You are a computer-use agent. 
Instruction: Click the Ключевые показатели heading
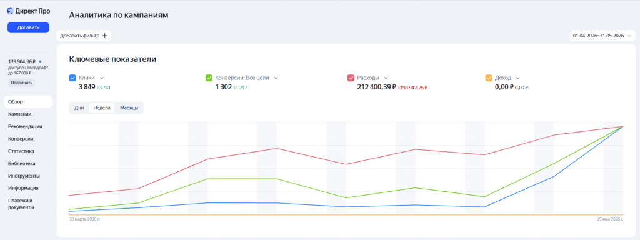112,59
